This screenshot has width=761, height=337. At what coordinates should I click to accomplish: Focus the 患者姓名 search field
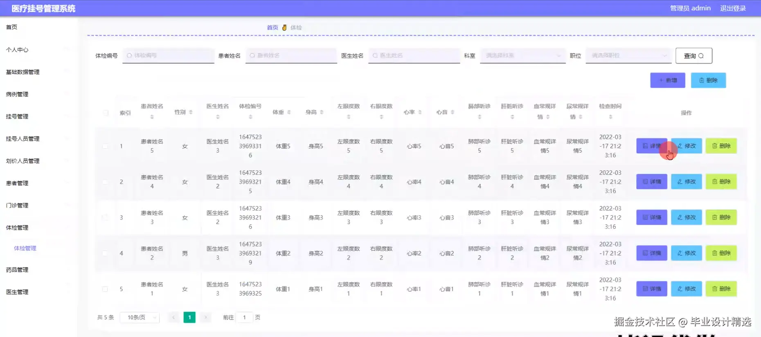(291, 56)
